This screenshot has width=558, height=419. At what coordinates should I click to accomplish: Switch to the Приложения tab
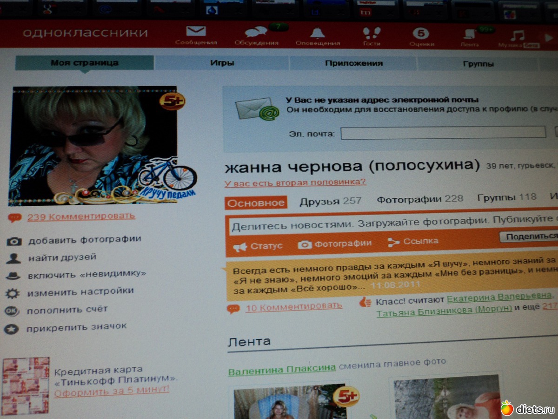(353, 63)
